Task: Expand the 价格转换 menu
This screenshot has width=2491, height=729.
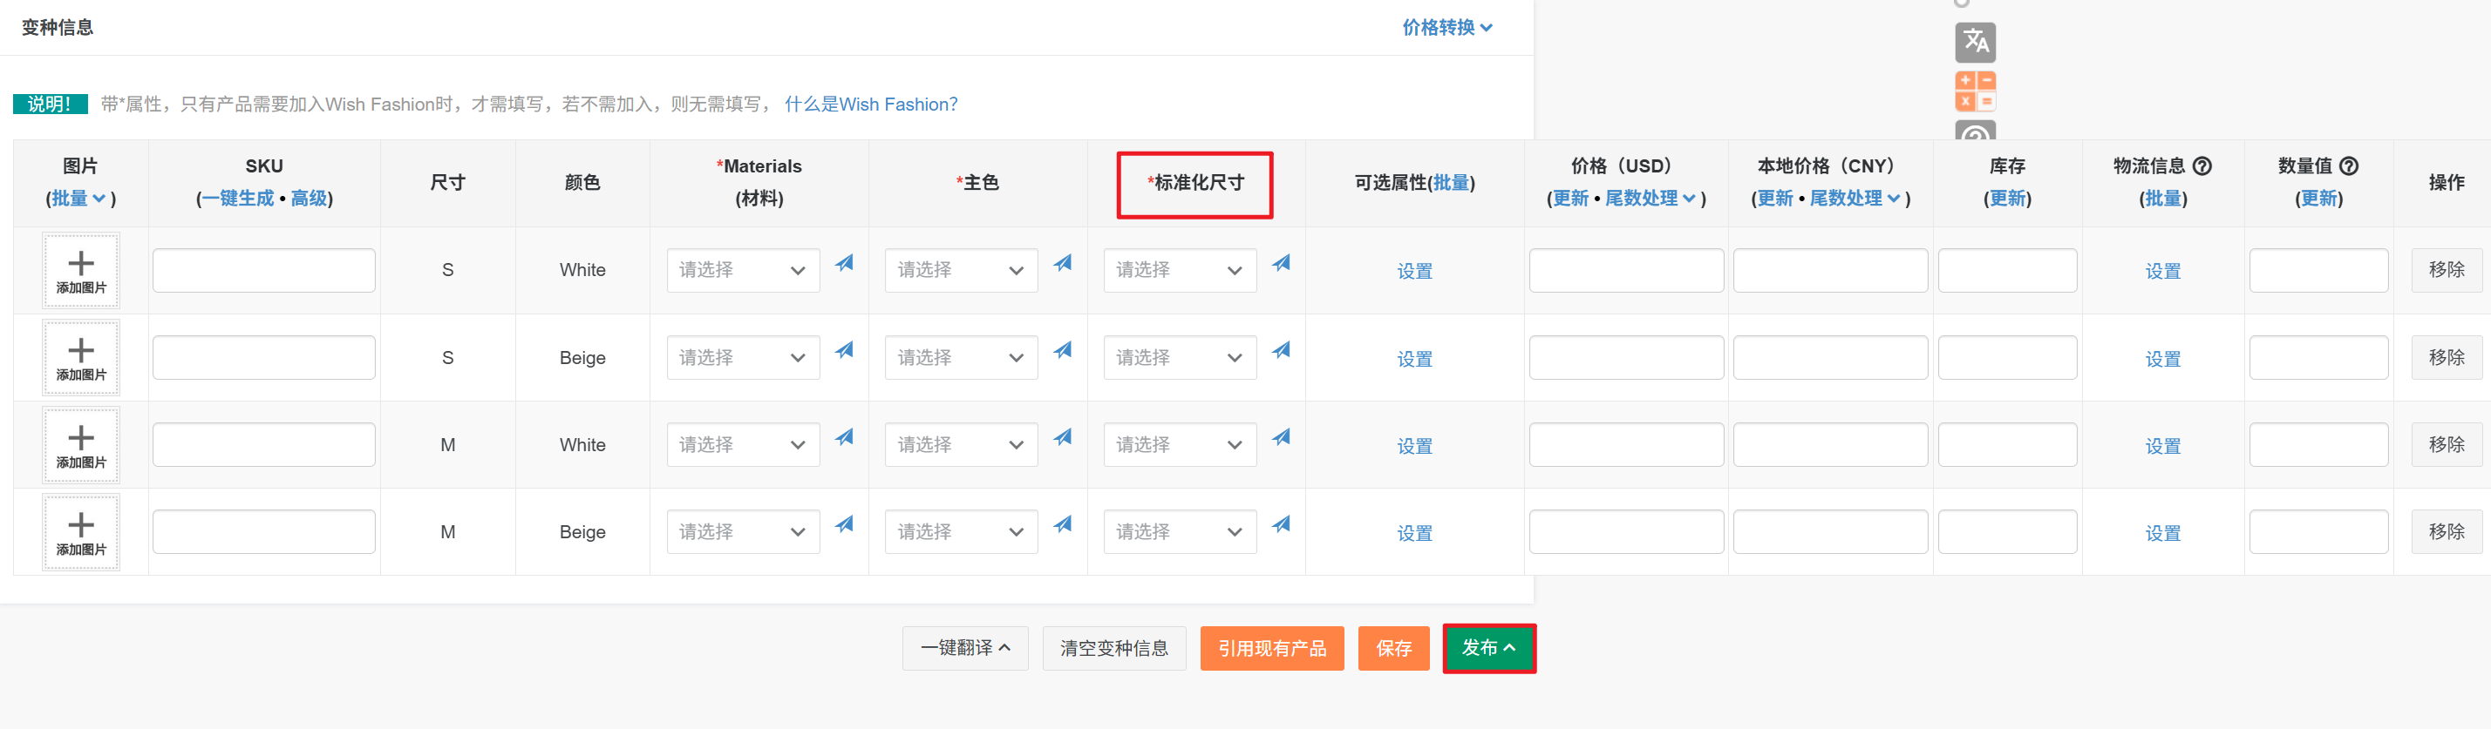Action: [1446, 27]
